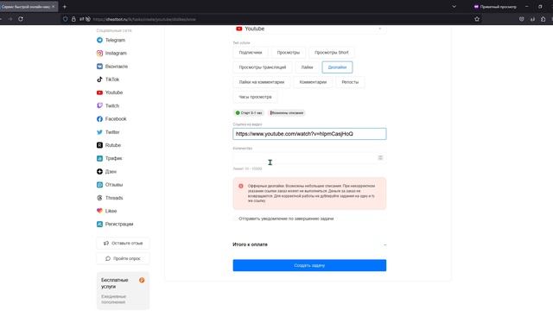This screenshot has width=553, height=311.
Task: Select the Отзывы icon in sidebar
Action: [x=100, y=185]
